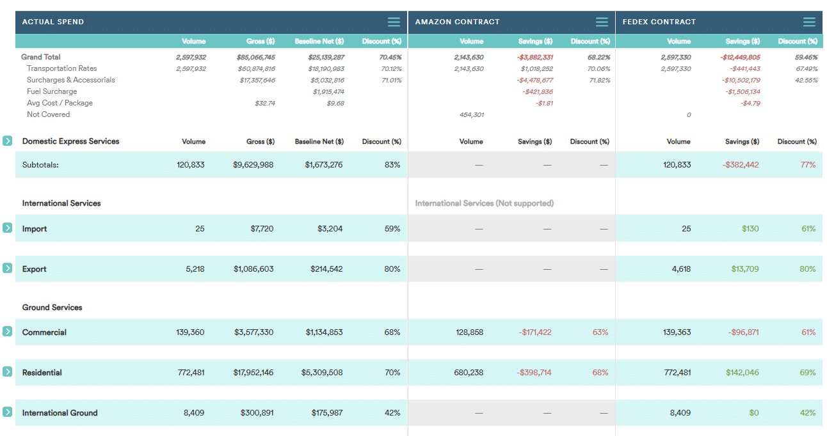The image size is (827, 436).
Task: Click the $175,987 International Ground baseline net
Action: [326, 413]
